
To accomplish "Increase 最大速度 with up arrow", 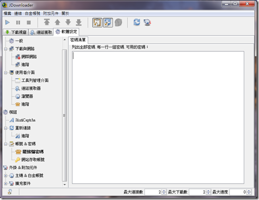I will click(x=249, y=191).
